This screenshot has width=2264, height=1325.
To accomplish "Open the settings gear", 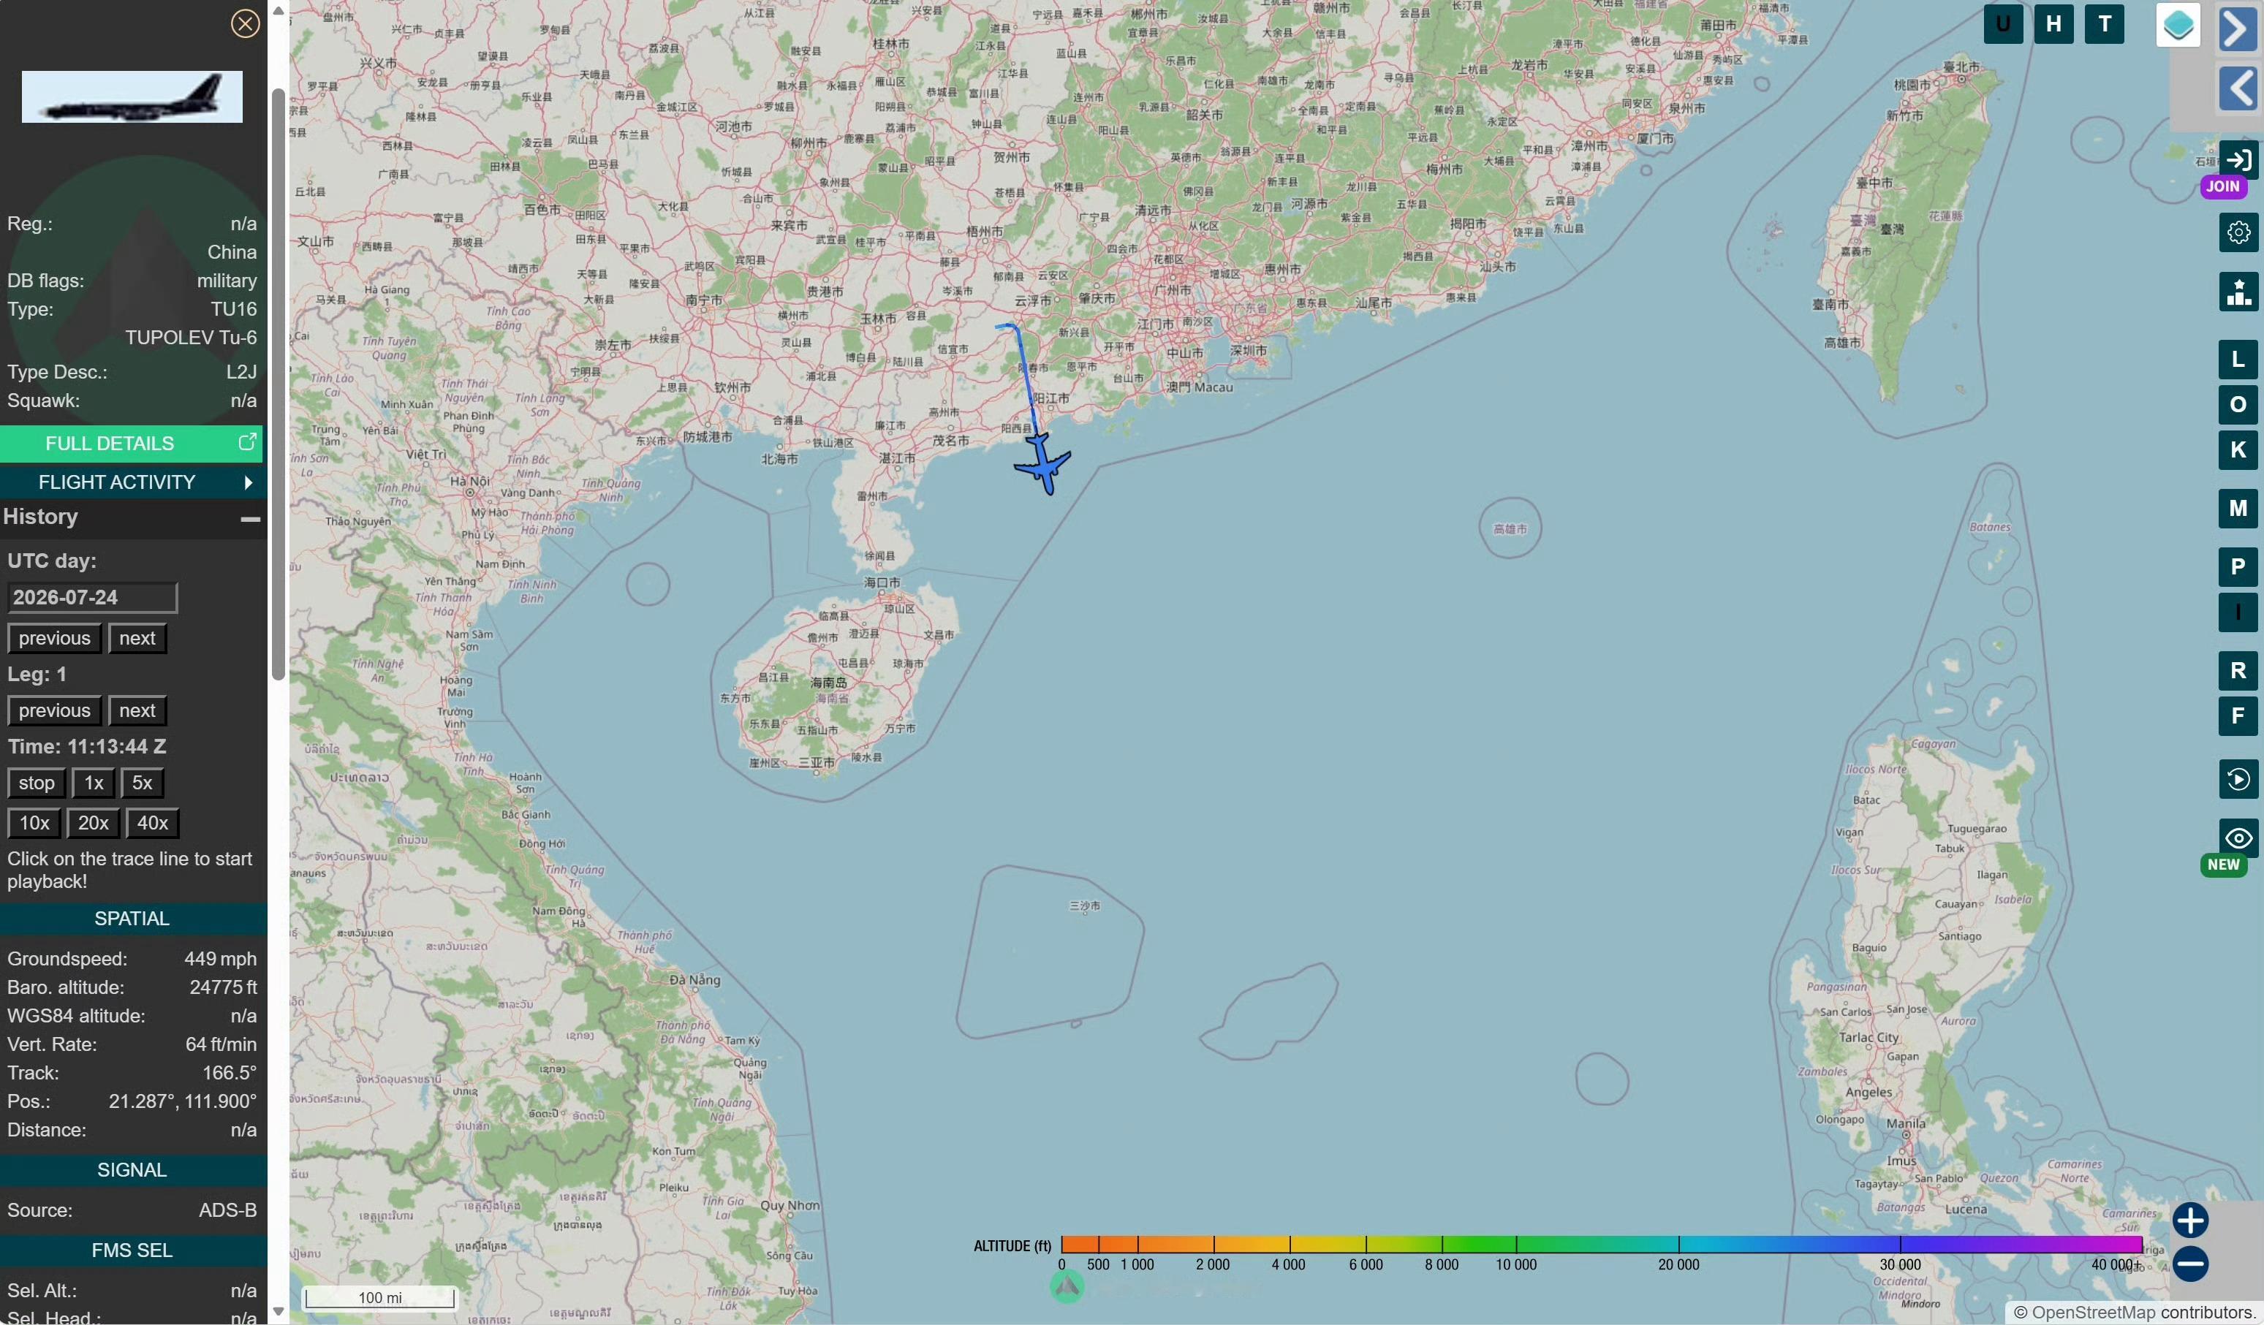I will coord(2238,234).
